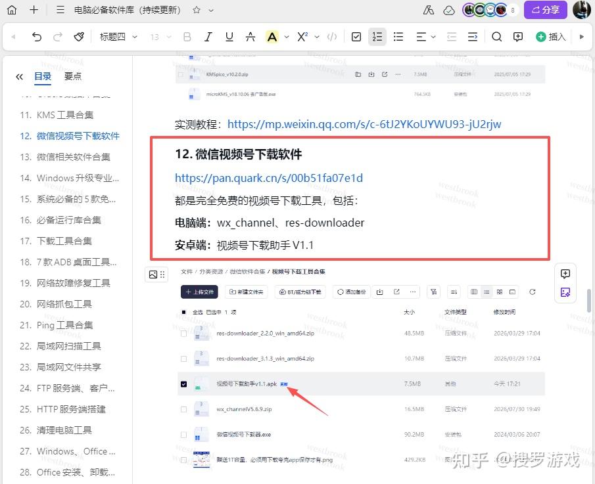Jump to 17. 下载工具合集
Image resolution: width=595 pixels, height=484 pixels.
[56, 240]
